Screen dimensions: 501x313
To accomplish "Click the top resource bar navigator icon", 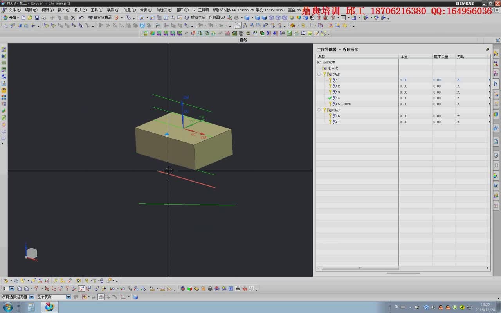I will [x=496, y=53].
